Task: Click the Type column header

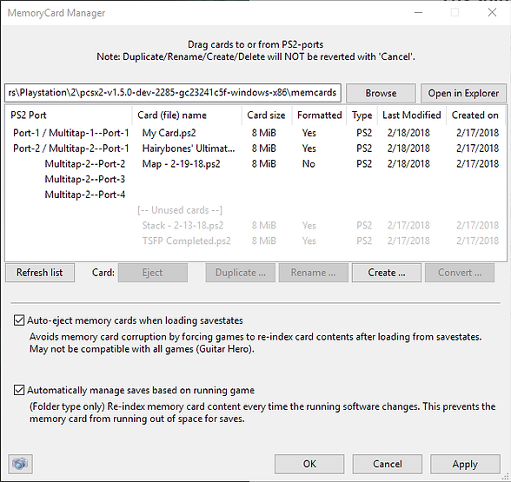Action: (362, 115)
